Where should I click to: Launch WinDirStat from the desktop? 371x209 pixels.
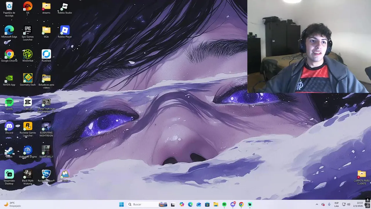tap(28, 56)
